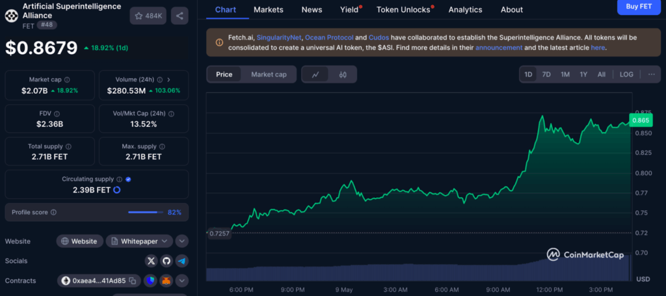Open the latest article 'here' link
666x296 pixels.
tap(598, 47)
